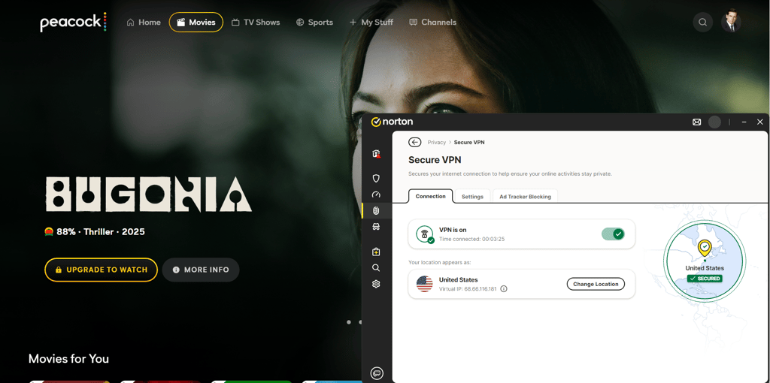Open the chat support icon in Norton
770x383 pixels.
pyautogui.click(x=377, y=373)
